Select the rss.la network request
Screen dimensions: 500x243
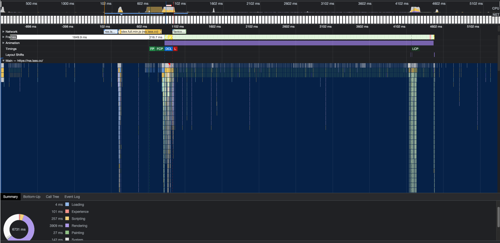click(x=110, y=32)
